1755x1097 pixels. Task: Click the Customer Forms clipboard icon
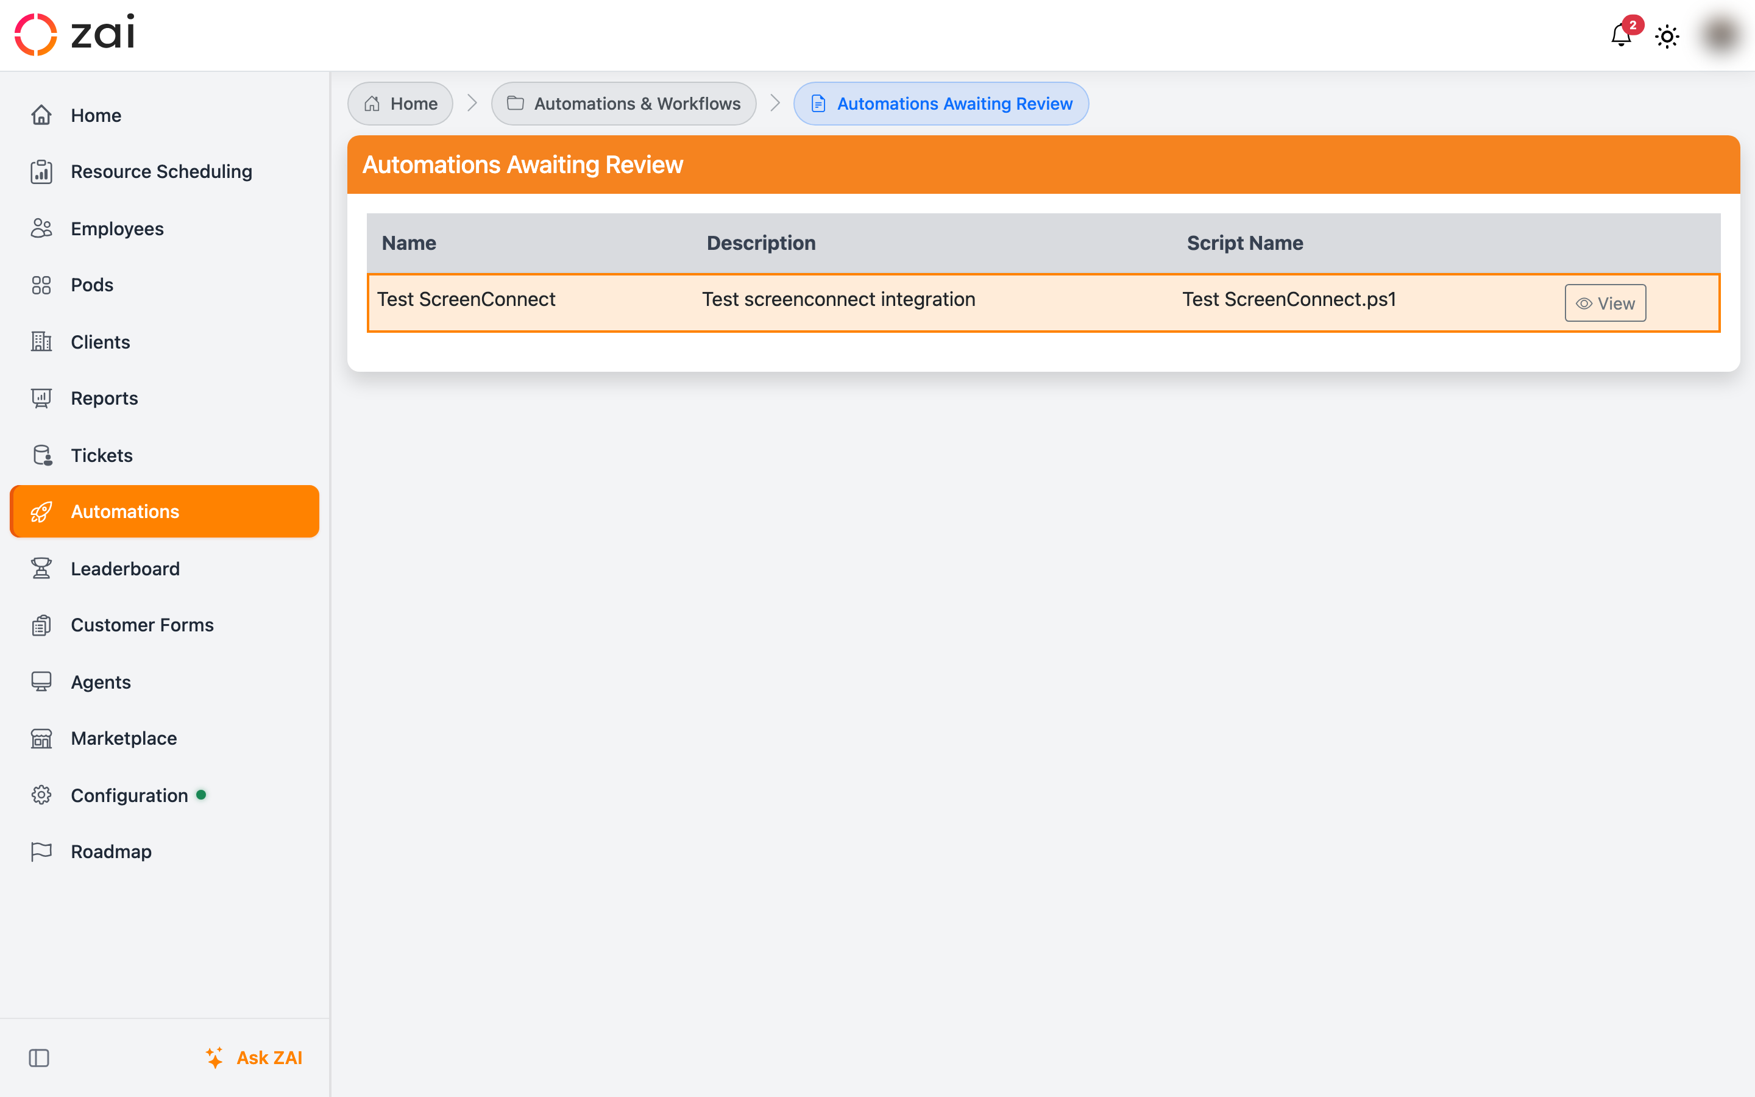41,625
